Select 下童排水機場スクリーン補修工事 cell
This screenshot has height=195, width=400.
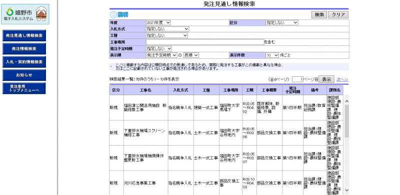pos(145,133)
